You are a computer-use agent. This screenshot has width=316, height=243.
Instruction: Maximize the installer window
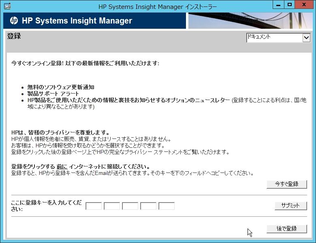290,4
